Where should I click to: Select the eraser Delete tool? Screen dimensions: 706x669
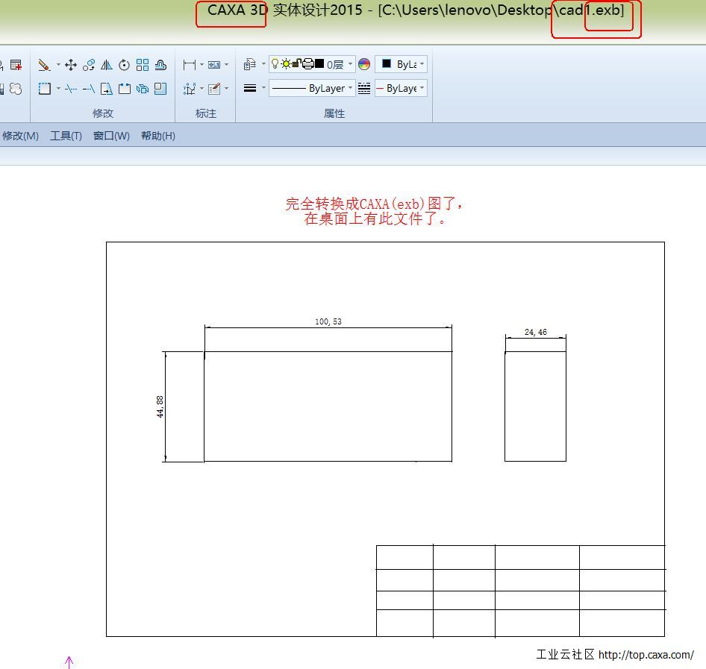click(x=44, y=65)
